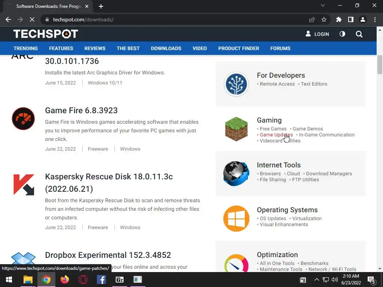The width and height of the screenshot is (383, 287).
Task: Click the Gaming grass block icon
Action: click(236, 129)
